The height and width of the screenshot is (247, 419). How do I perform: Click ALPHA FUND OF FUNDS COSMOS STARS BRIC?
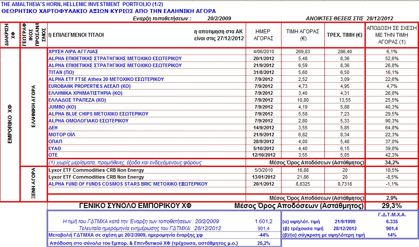point(128,184)
